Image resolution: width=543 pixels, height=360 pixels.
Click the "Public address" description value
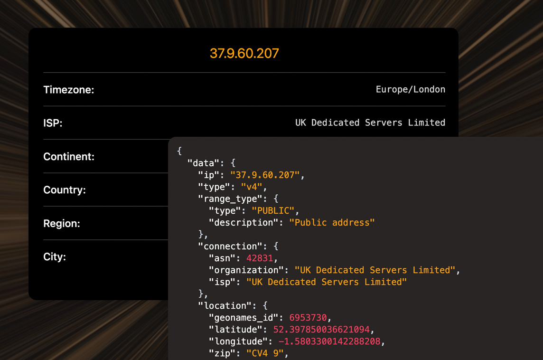point(332,222)
